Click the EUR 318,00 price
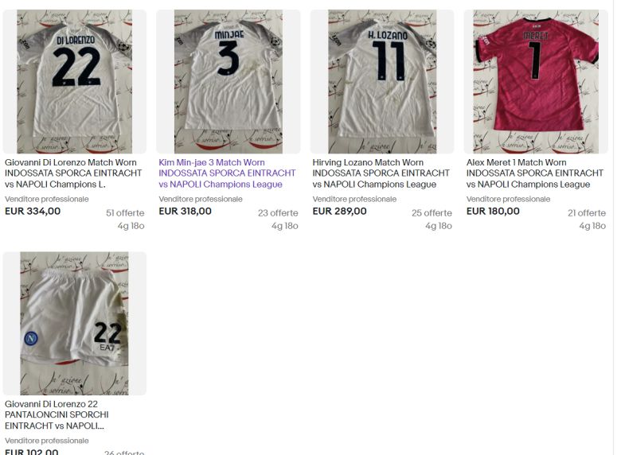This screenshot has height=455, width=621. [185, 212]
